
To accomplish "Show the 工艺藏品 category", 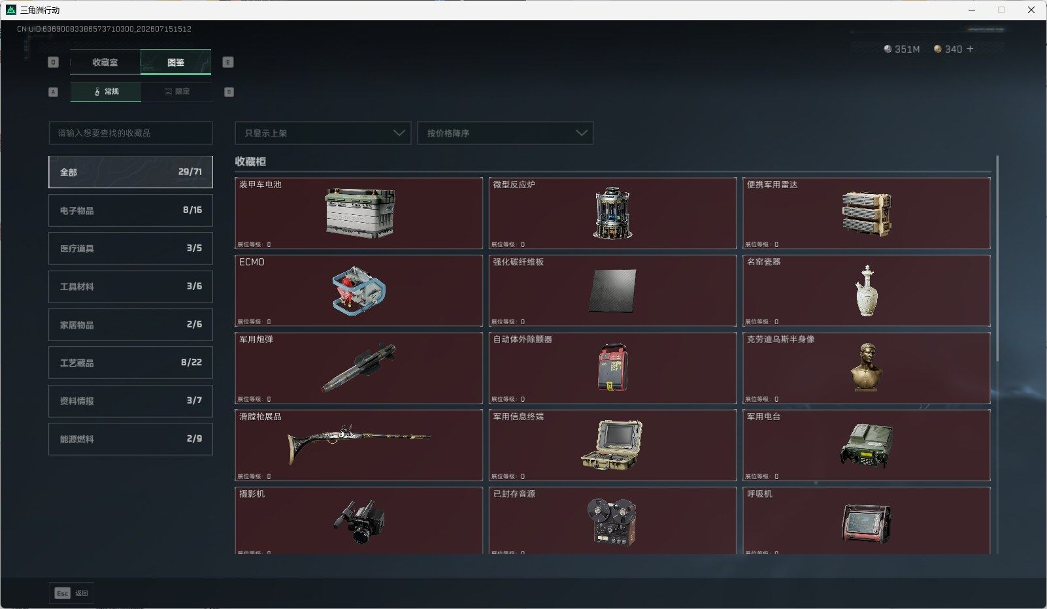I will [131, 363].
